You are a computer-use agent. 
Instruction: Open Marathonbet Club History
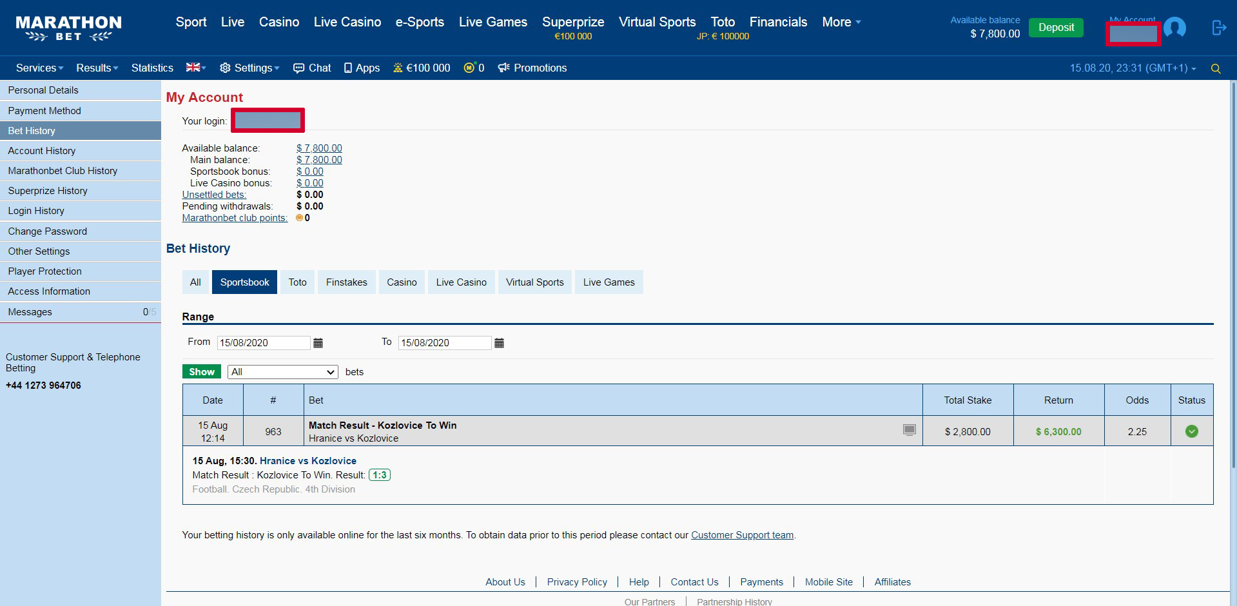point(81,171)
